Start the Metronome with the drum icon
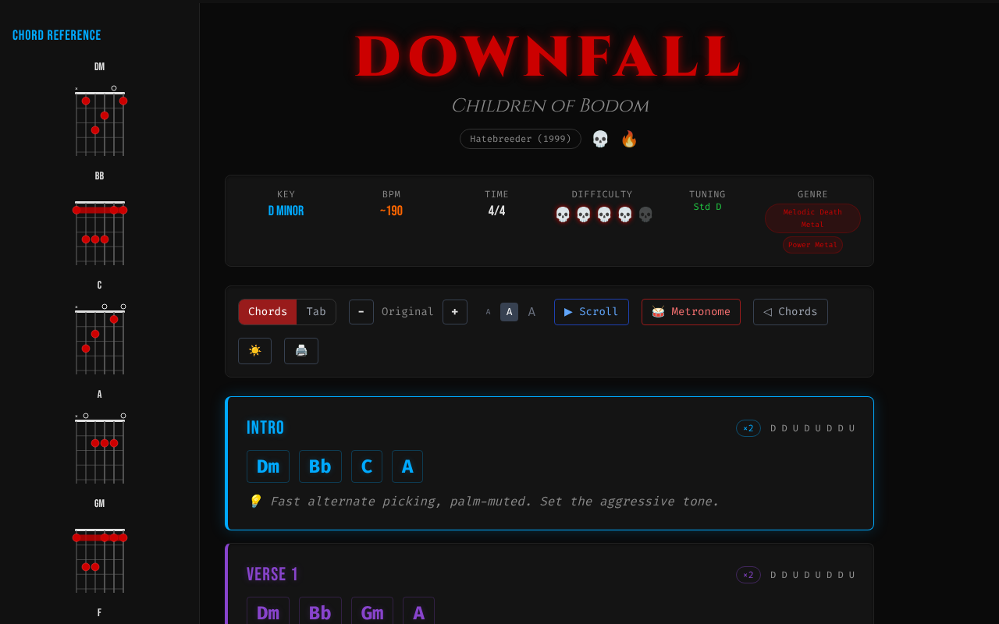Screen dimensions: 999x624 pos(691,311)
